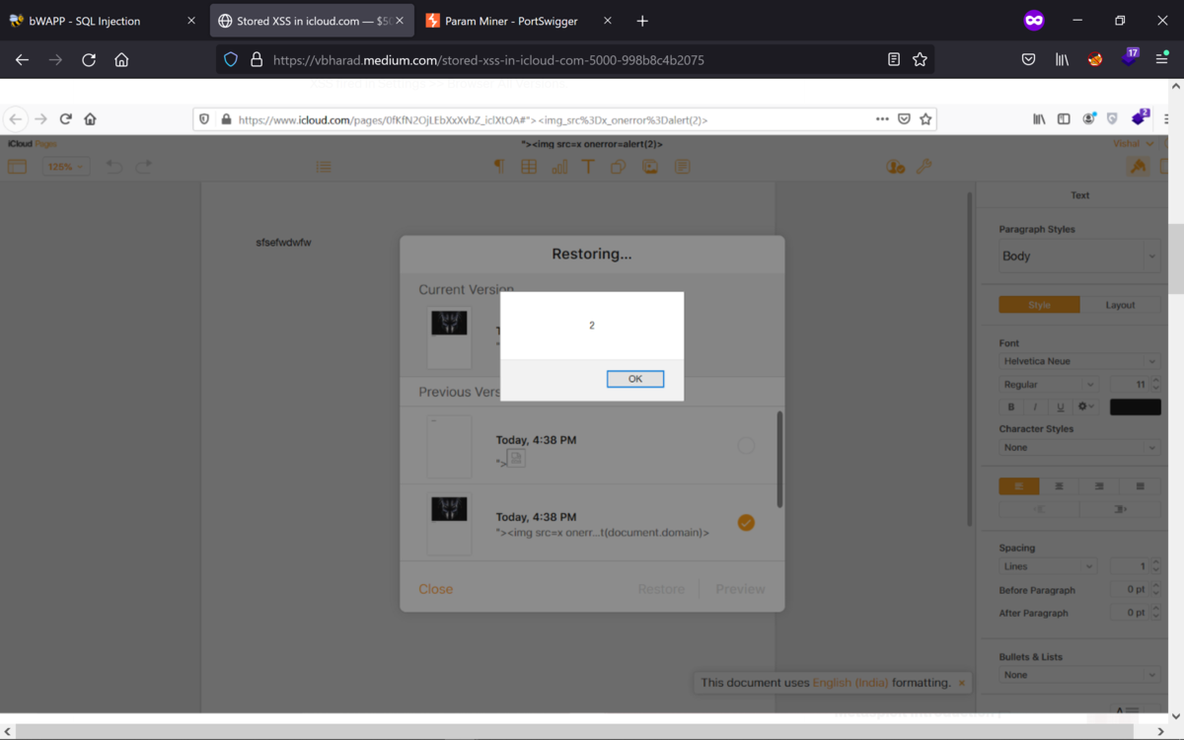The width and height of the screenshot is (1184, 740).
Task: Adjust font size 11 stepper
Action: (1156, 385)
